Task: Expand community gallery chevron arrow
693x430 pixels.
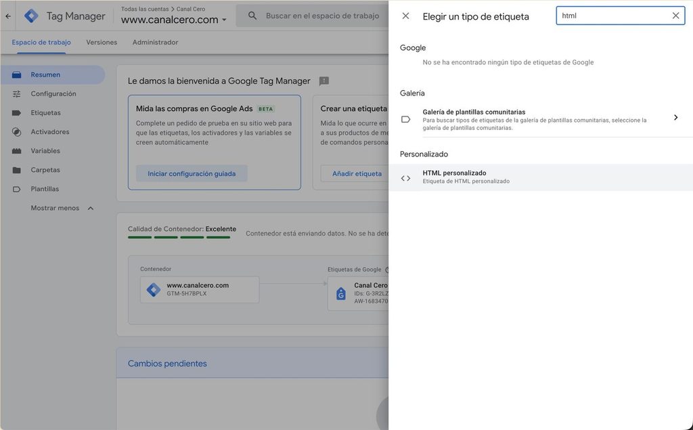Action: pos(675,117)
